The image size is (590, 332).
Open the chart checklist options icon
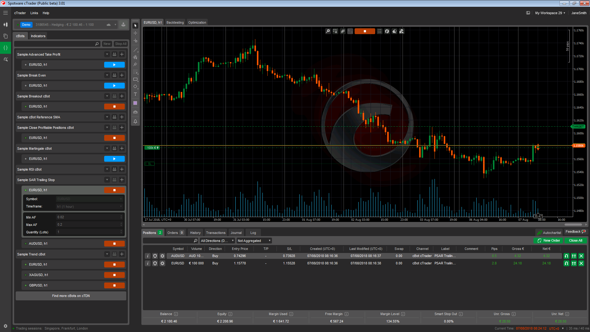[x=380, y=31]
